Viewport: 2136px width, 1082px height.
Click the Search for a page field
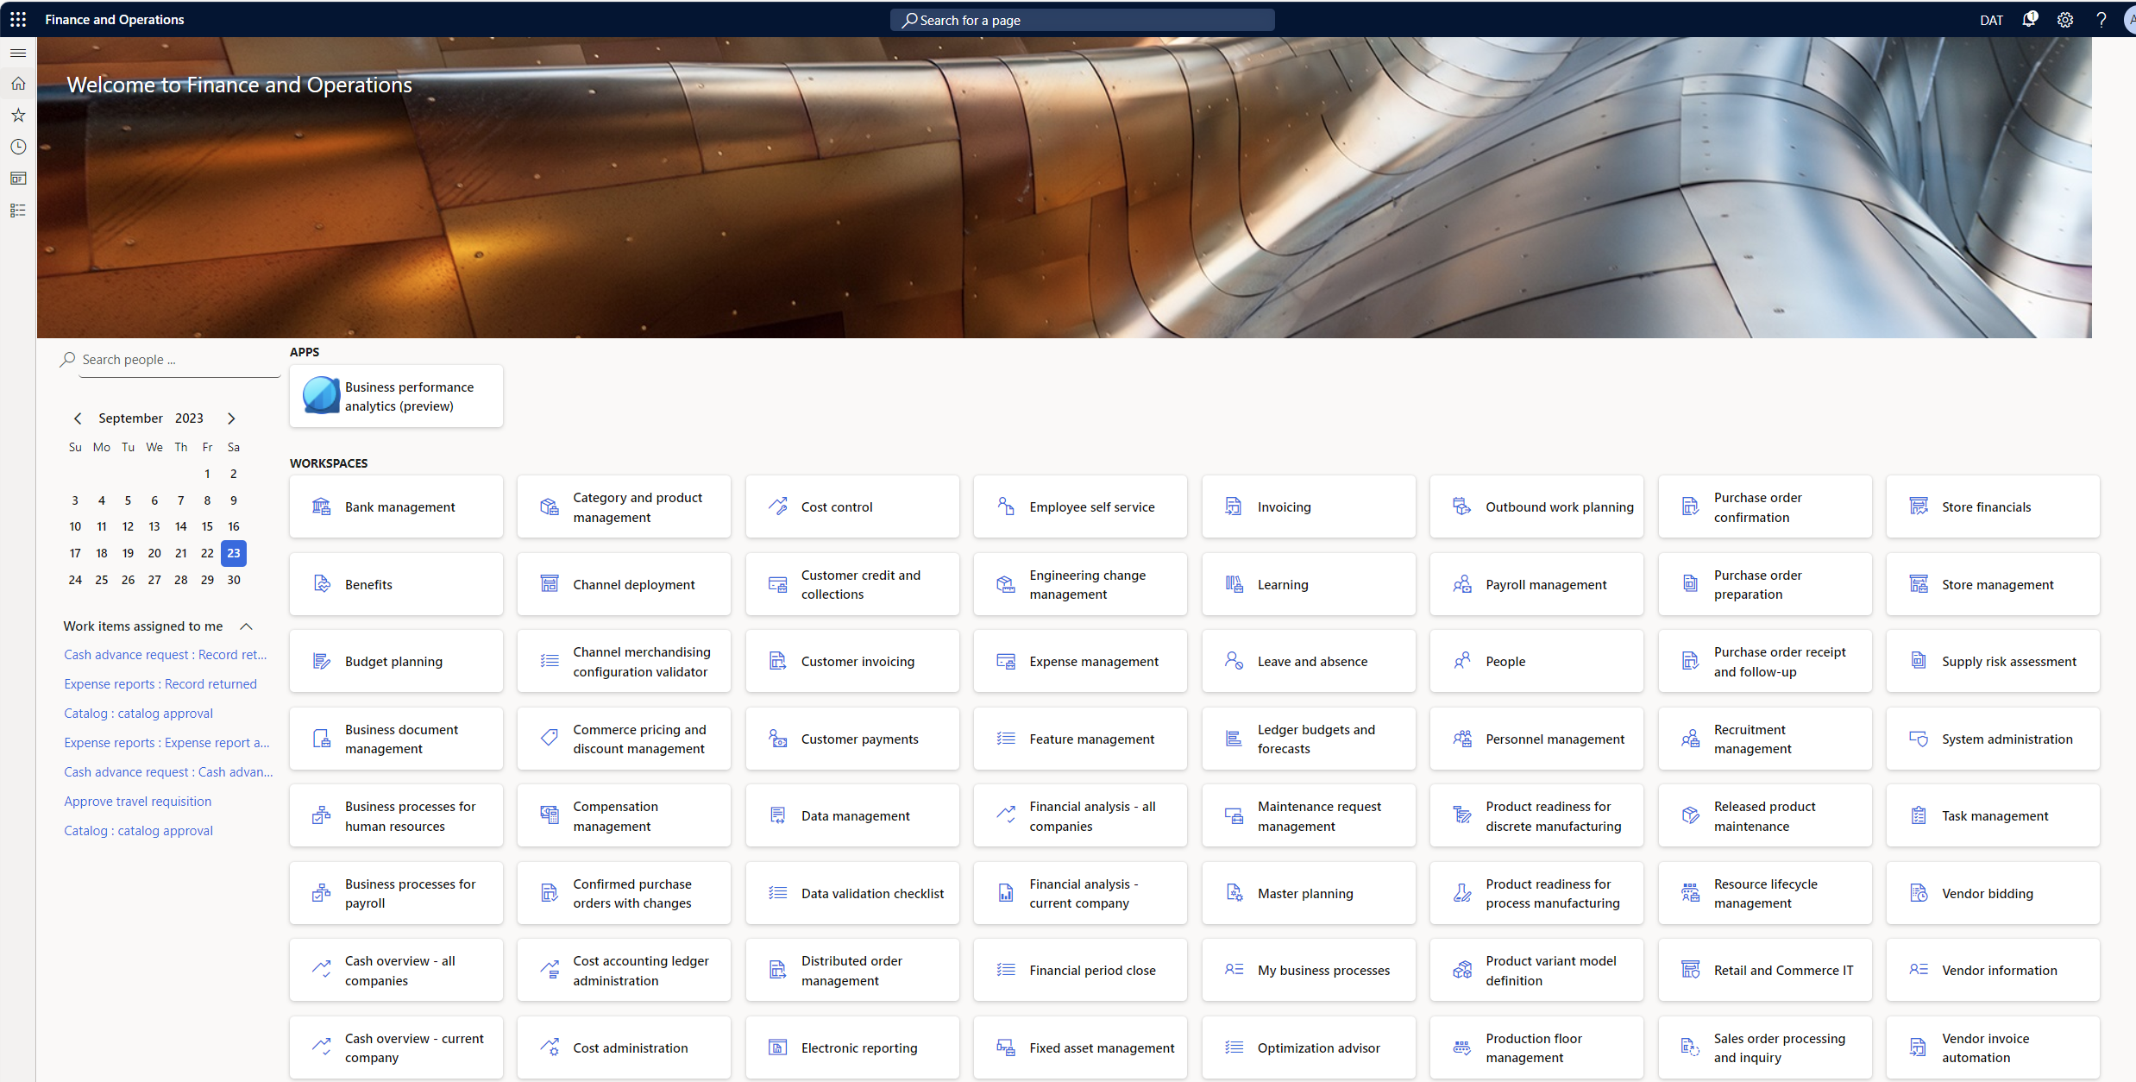click(x=1081, y=19)
